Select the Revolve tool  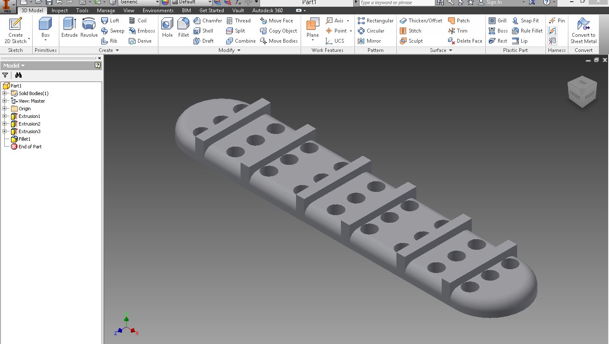tap(89, 28)
